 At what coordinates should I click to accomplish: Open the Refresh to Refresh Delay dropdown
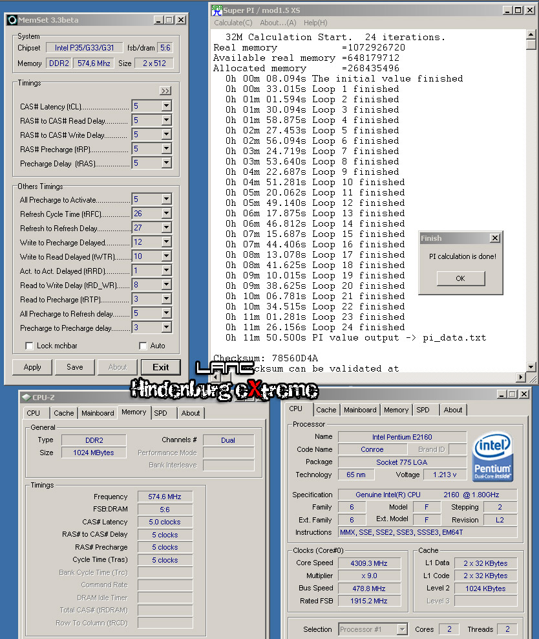click(x=166, y=228)
